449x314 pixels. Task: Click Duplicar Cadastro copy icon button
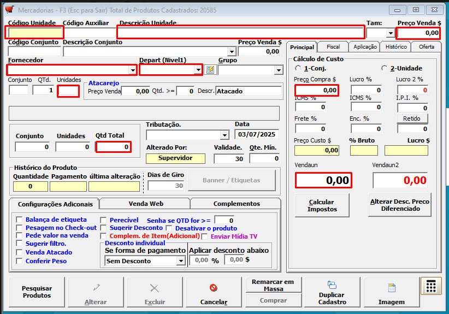[x=332, y=285]
